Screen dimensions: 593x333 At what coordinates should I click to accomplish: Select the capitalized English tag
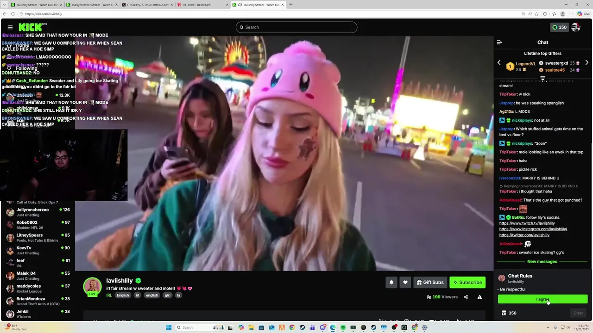[123, 295]
